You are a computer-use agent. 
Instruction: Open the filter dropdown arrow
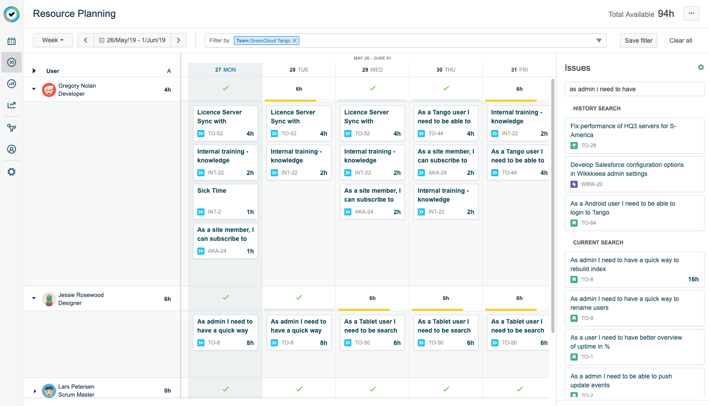tap(599, 41)
